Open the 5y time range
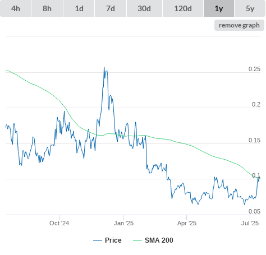 pos(250,8)
